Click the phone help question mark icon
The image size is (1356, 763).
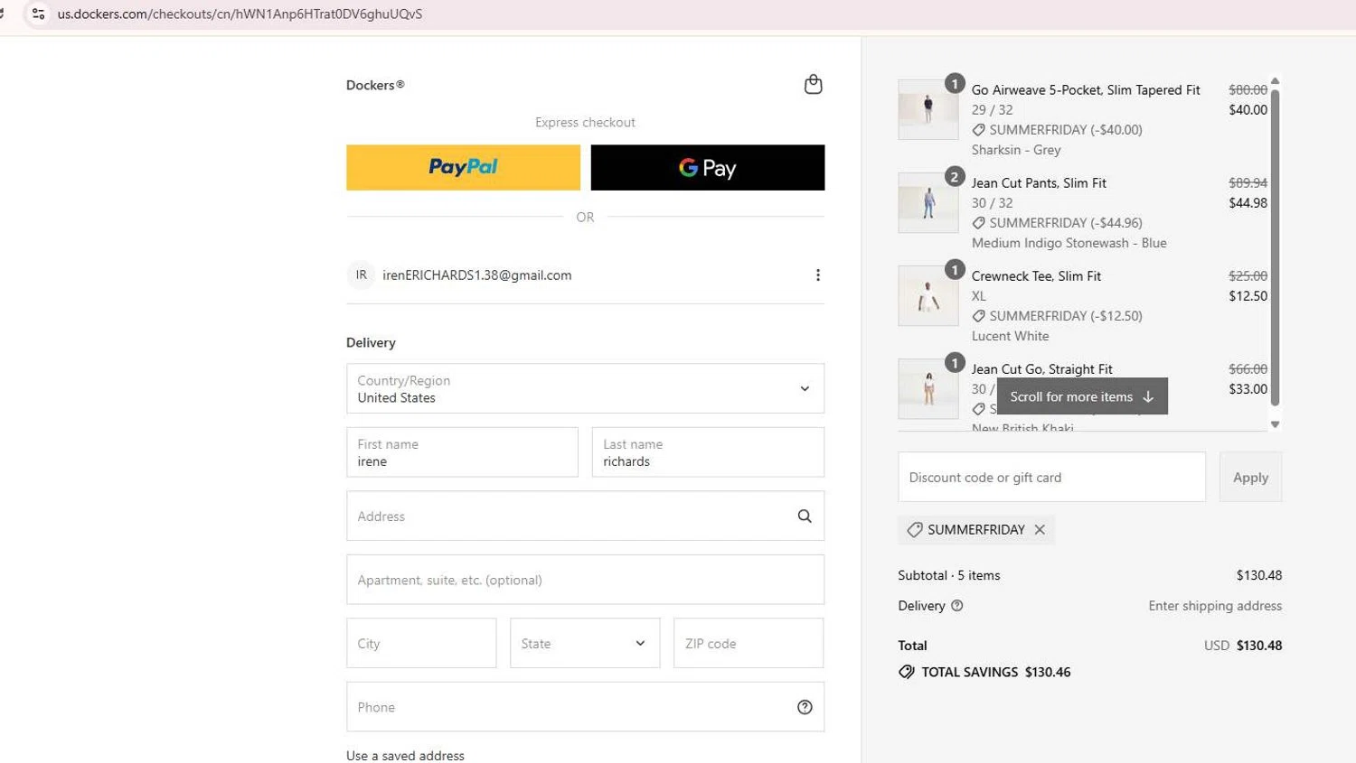point(805,707)
